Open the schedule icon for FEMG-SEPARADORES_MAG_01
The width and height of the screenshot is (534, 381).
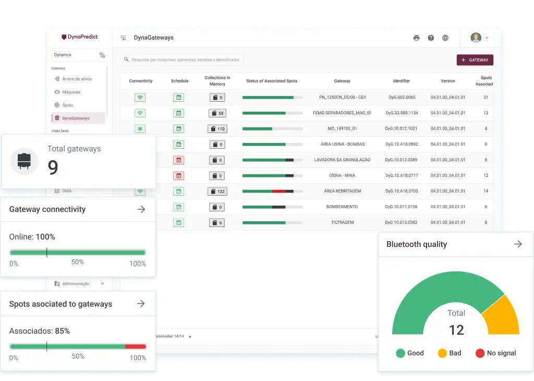click(x=178, y=113)
